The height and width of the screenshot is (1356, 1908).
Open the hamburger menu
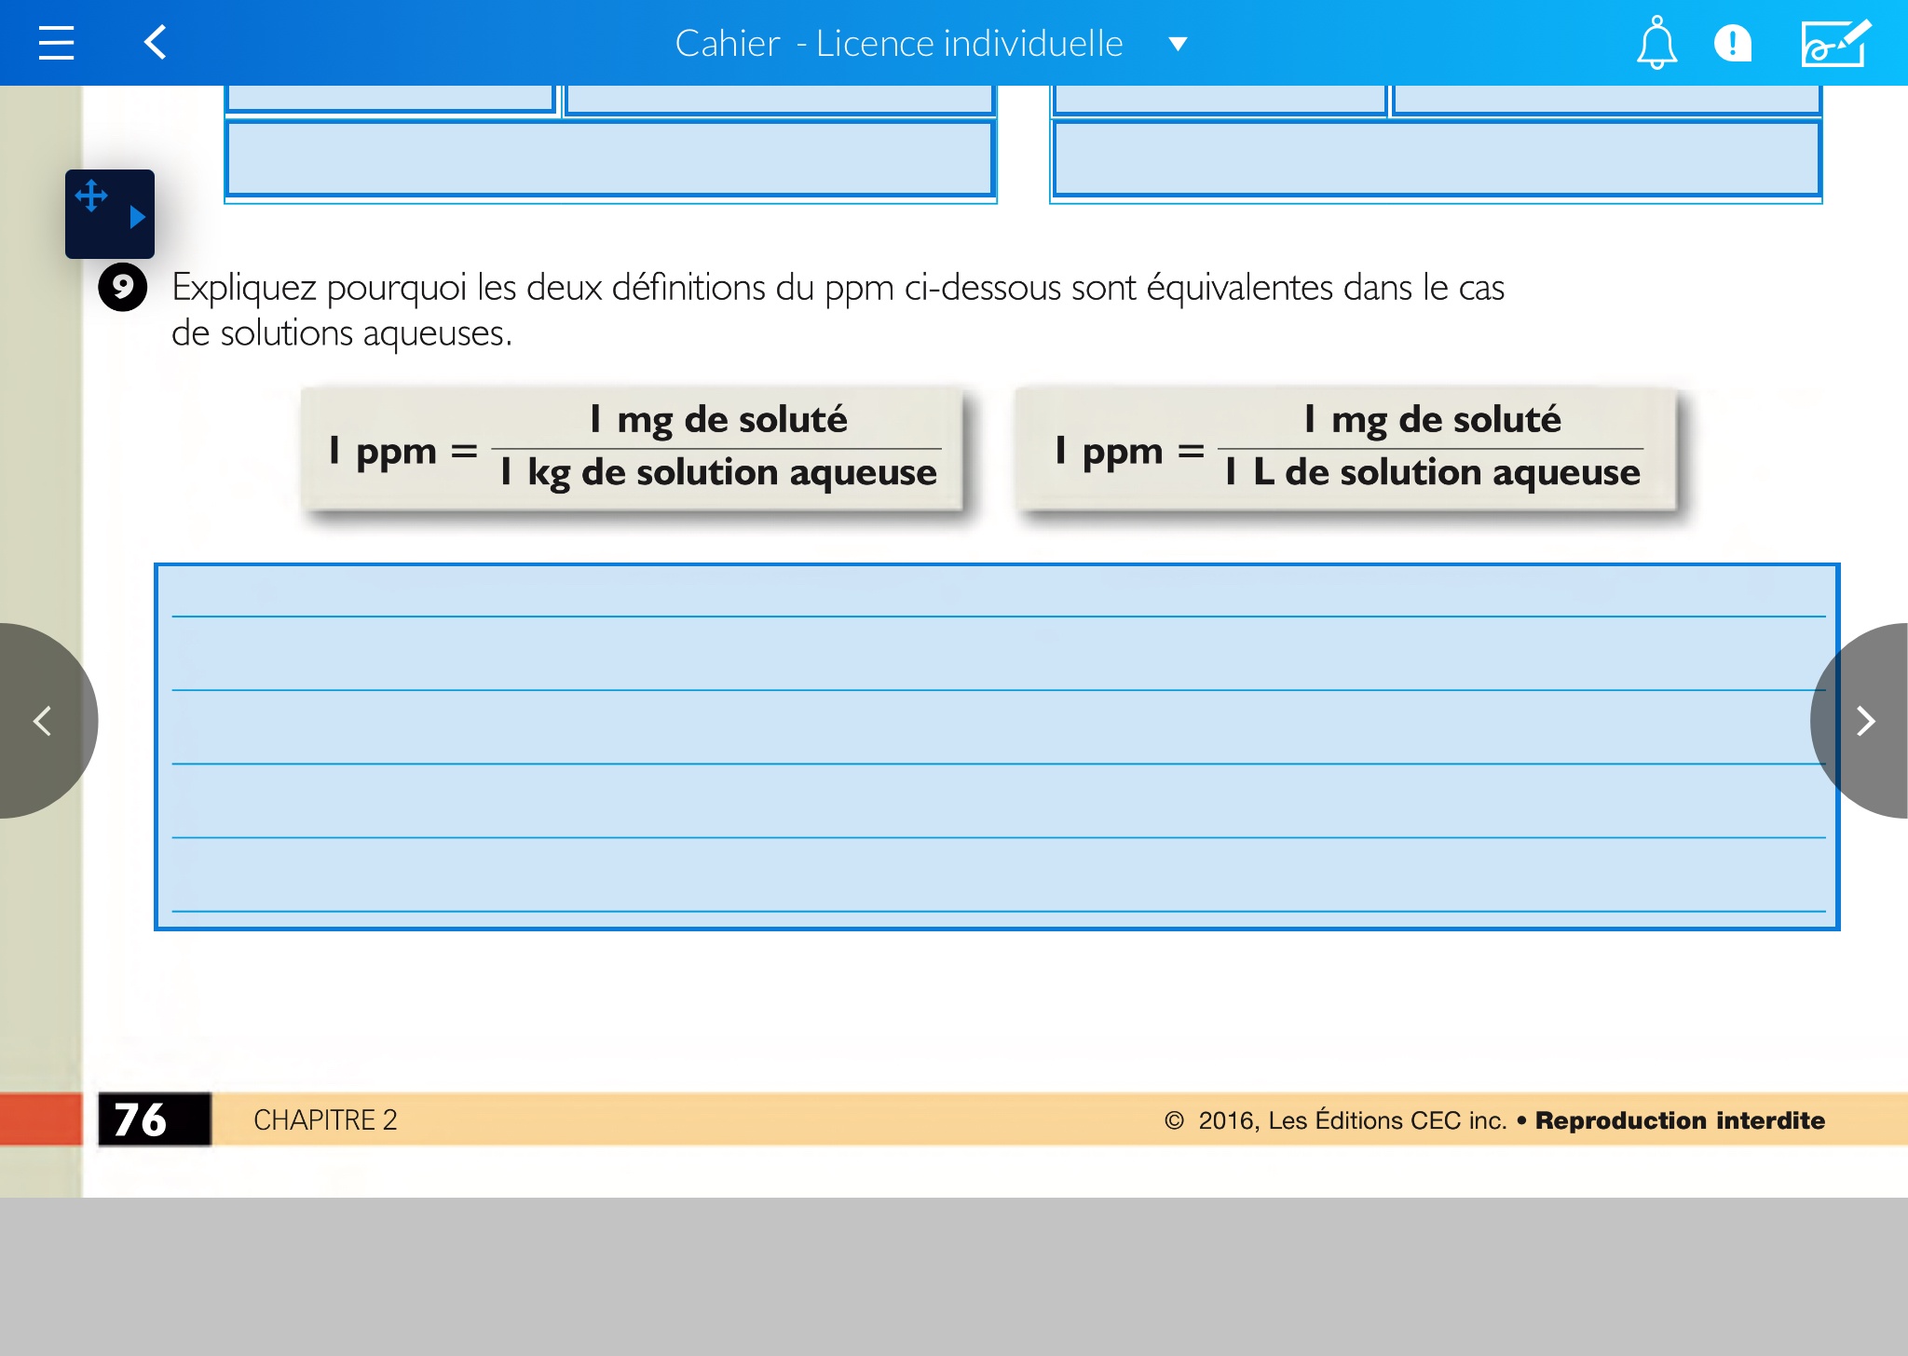[56, 43]
